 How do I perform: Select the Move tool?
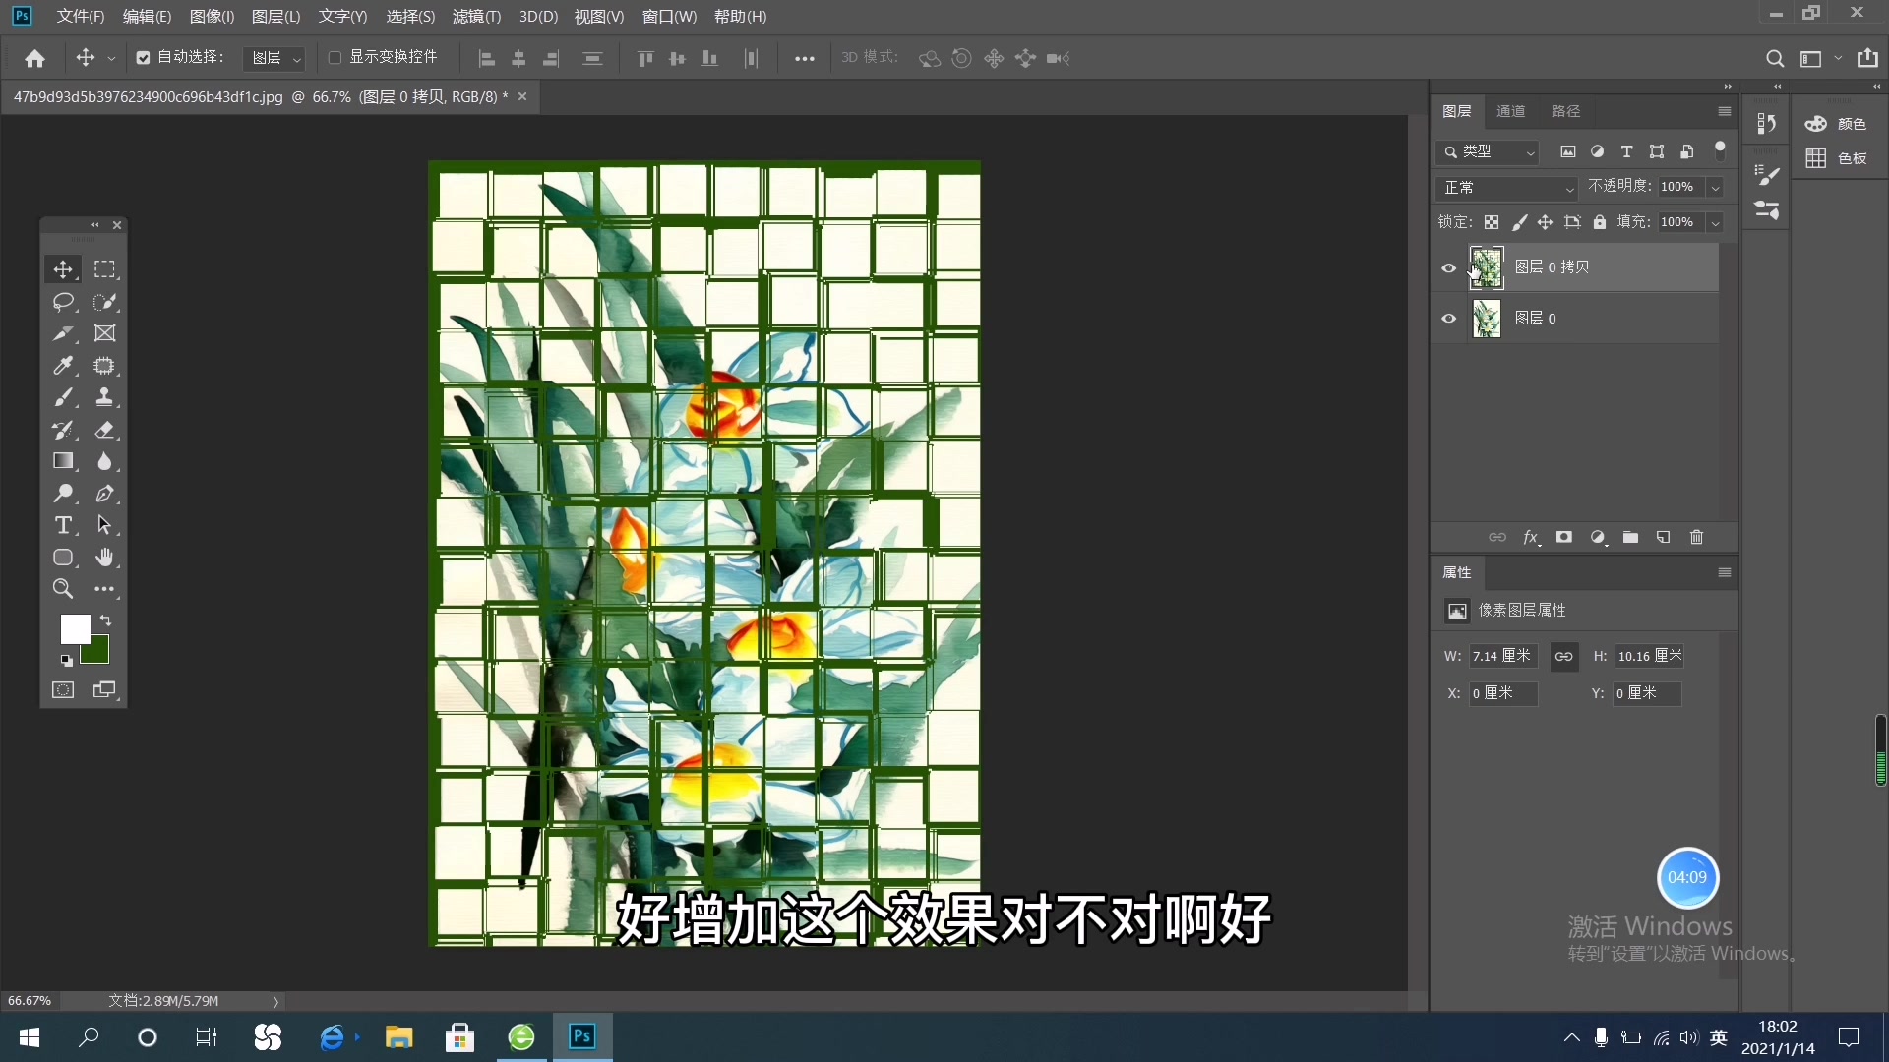[x=63, y=269]
